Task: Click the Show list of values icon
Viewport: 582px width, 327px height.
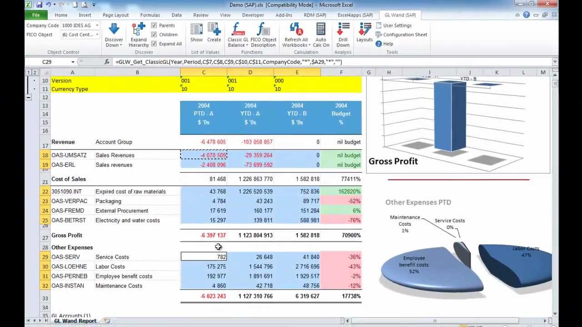Action: pyautogui.click(x=196, y=29)
